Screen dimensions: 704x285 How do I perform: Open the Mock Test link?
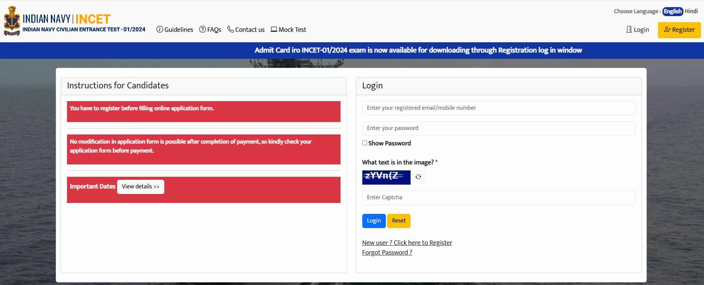click(288, 30)
